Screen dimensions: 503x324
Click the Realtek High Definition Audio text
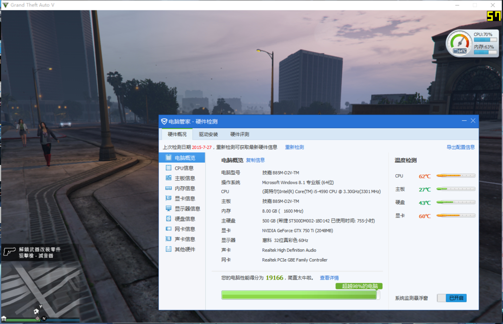(x=289, y=250)
